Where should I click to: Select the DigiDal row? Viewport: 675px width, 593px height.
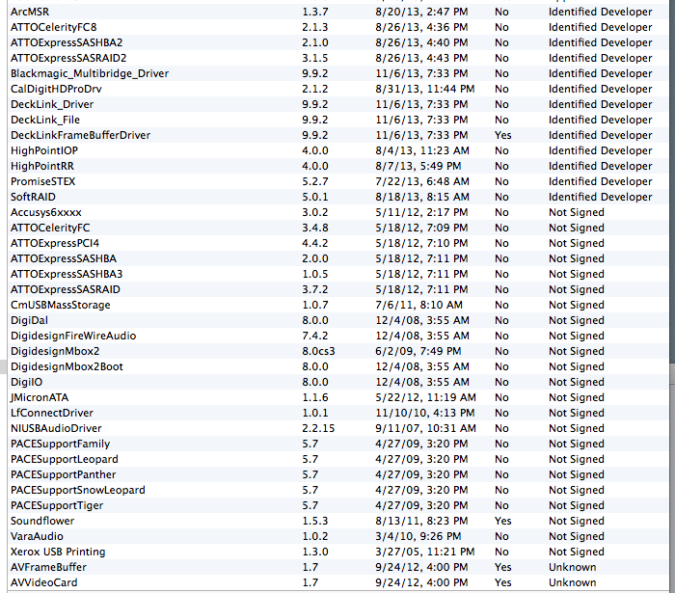click(337, 320)
